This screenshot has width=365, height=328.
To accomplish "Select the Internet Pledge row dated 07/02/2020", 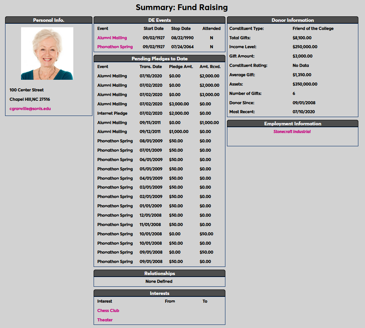I will click(111, 113).
